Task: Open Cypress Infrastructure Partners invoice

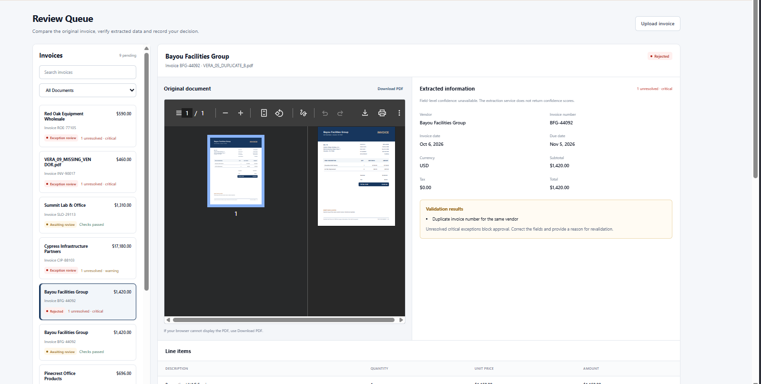Action: (x=88, y=258)
